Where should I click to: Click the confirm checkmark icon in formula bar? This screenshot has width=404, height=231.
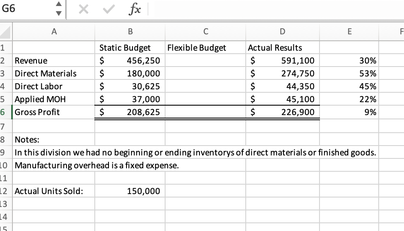point(109,9)
